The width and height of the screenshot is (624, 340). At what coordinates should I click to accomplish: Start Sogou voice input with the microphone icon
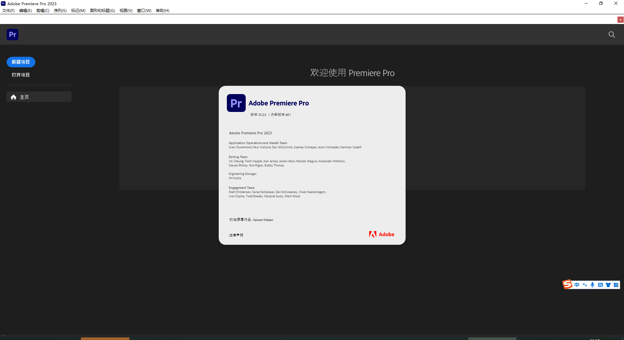(592, 285)
